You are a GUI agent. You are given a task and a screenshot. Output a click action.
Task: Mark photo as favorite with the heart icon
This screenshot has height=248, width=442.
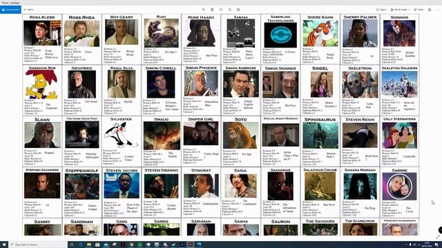point(221,10)
